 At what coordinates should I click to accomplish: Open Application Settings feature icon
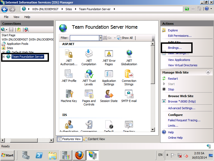click(109, 78)
